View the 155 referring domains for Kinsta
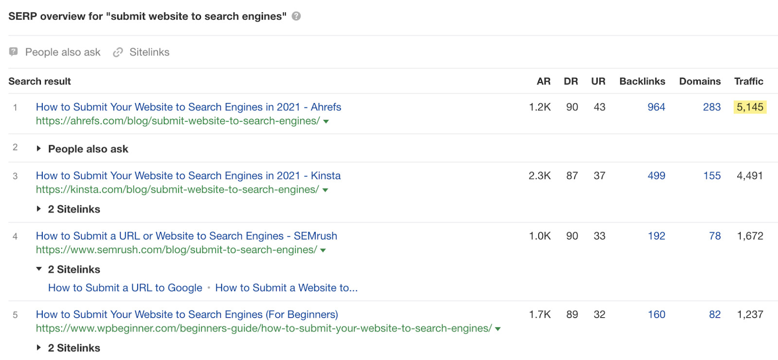The width and height of the screenshot is (778, 360). (712, 175)
